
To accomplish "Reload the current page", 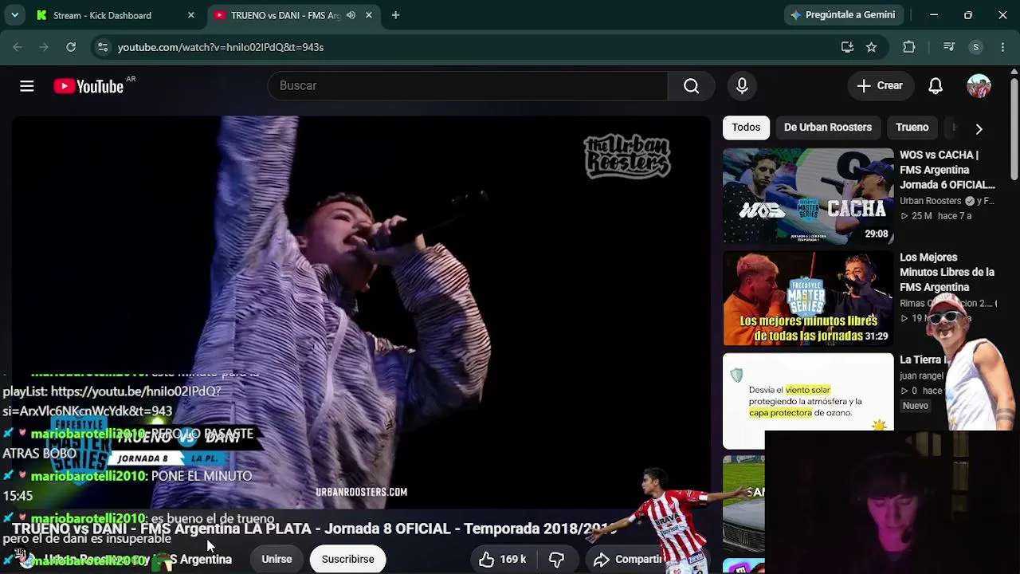I will [71, 47].
